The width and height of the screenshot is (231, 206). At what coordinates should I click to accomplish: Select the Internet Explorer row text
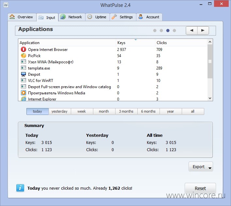(x=42, y=99)
